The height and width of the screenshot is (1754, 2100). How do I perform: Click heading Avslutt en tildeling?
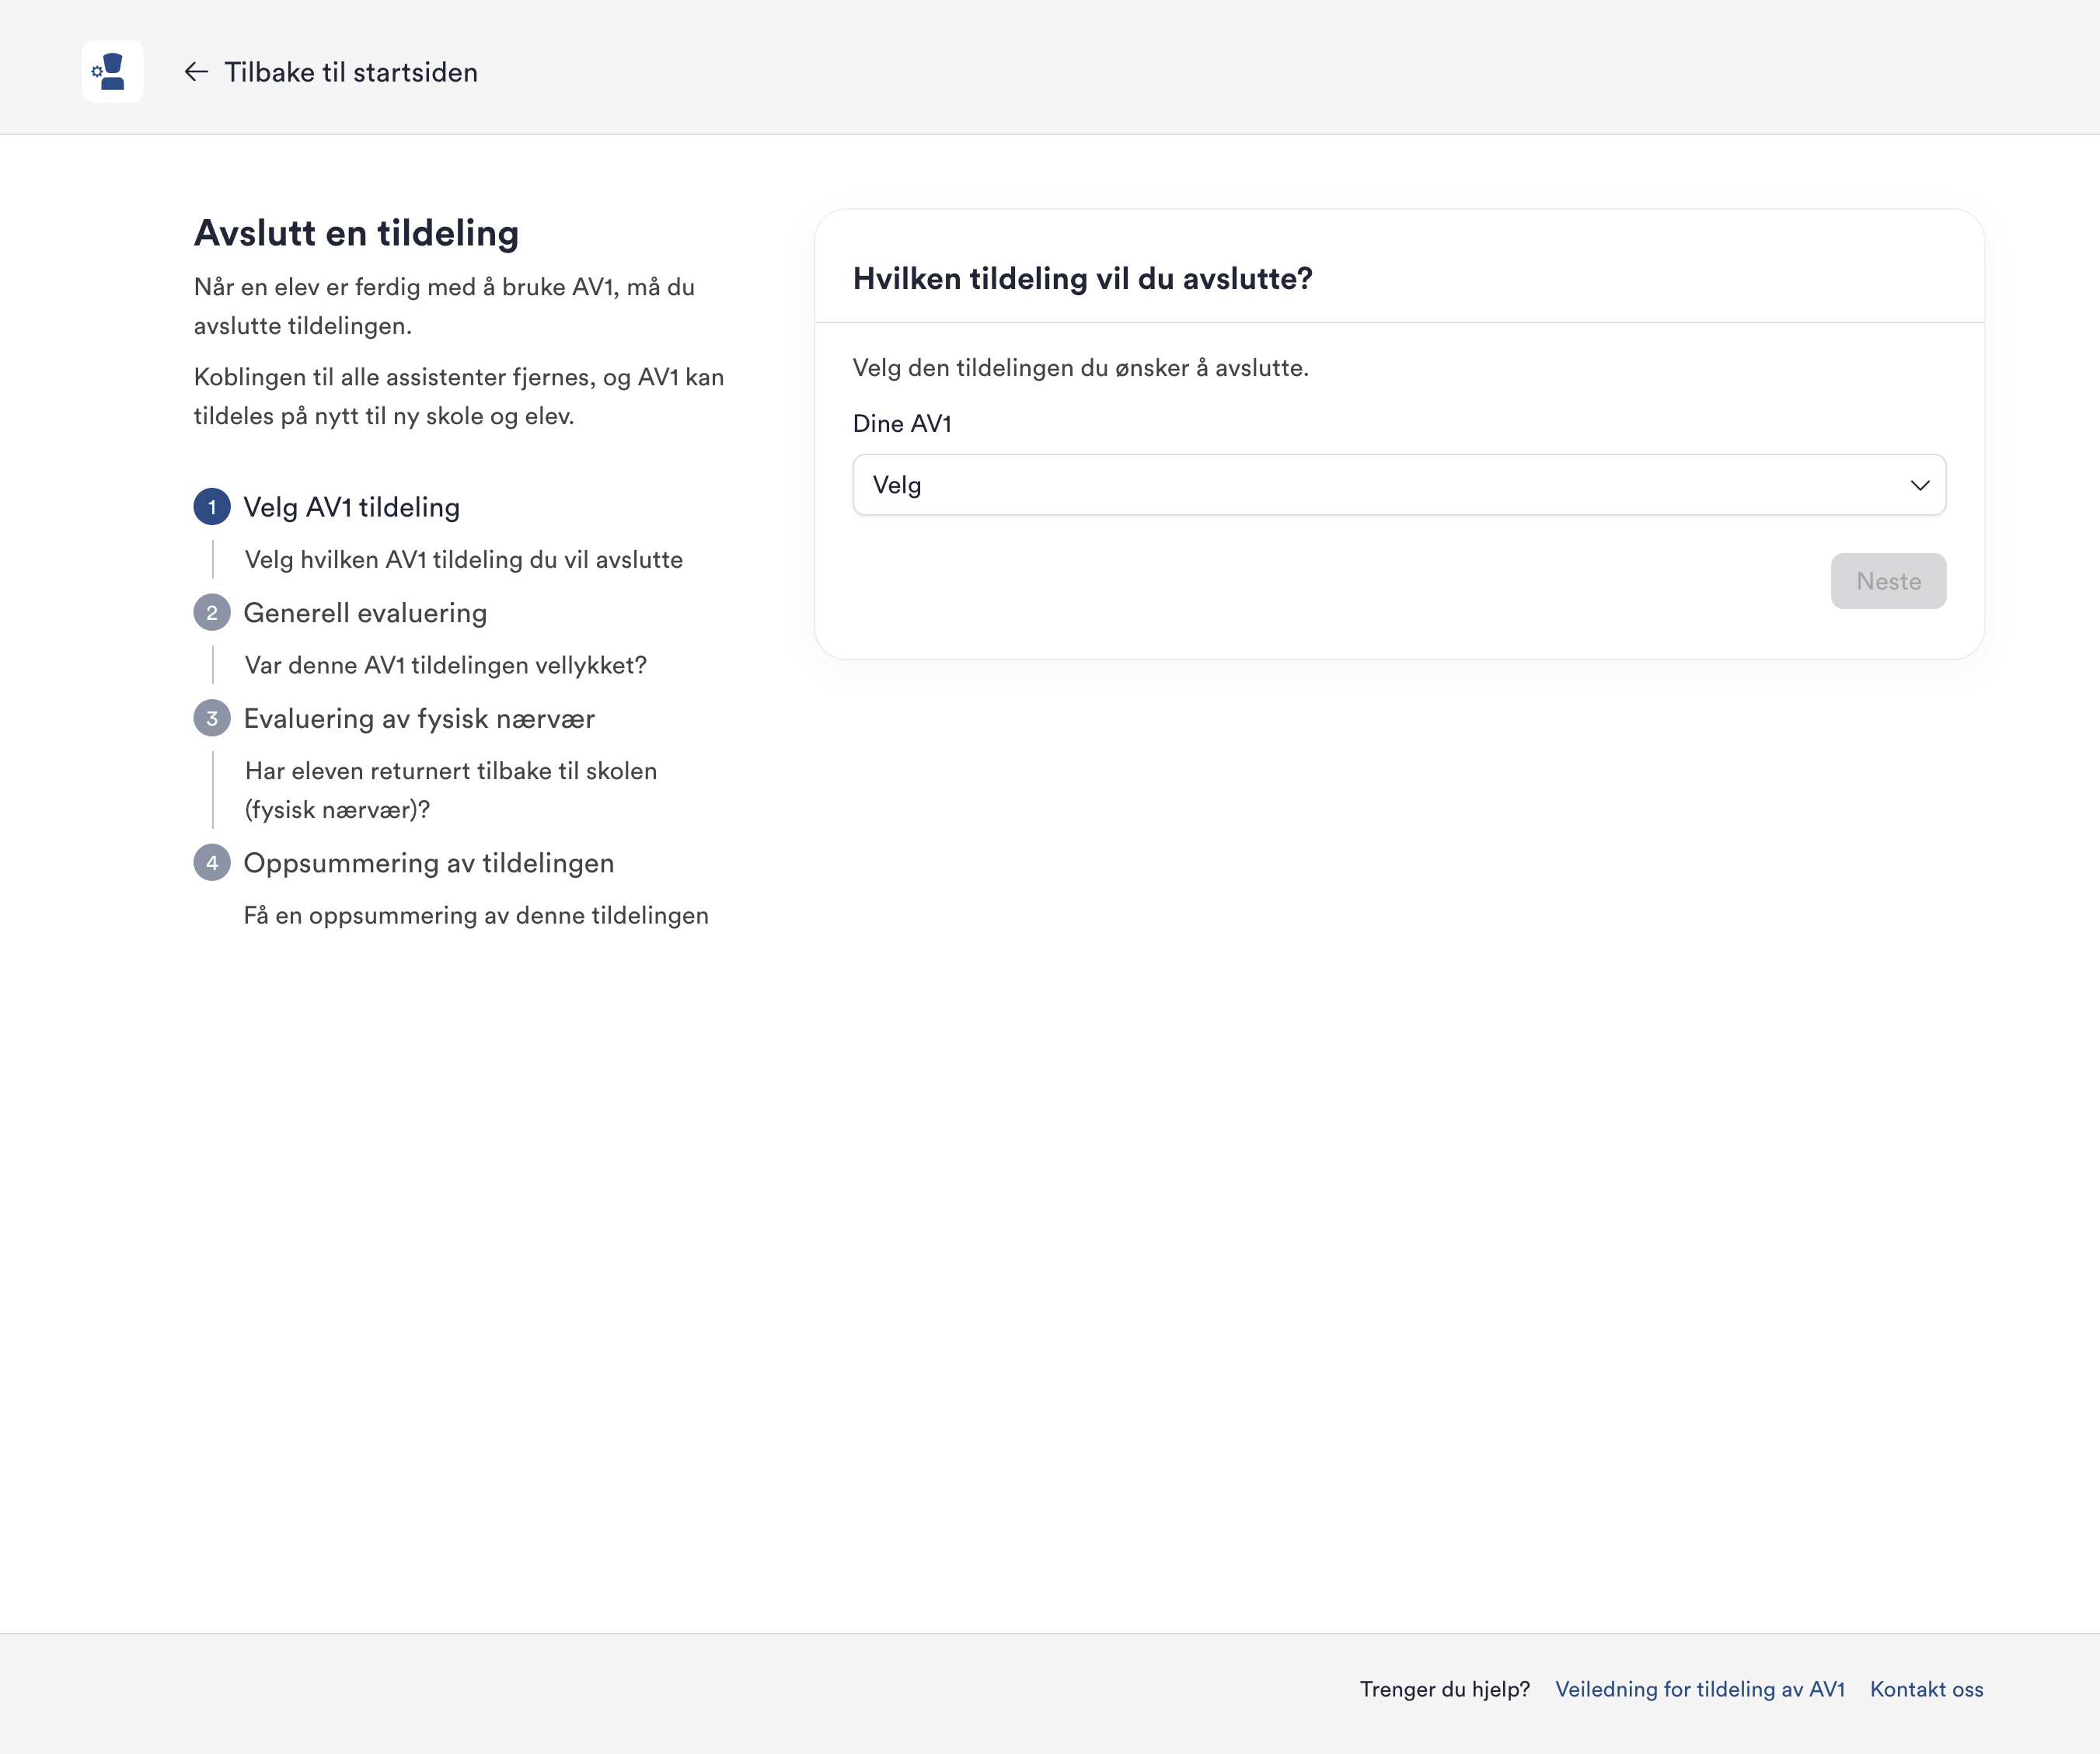[x=357, y=233]
